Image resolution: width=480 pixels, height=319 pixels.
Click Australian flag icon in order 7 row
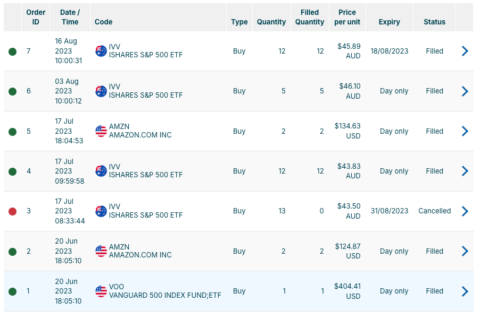click(101, 51)
